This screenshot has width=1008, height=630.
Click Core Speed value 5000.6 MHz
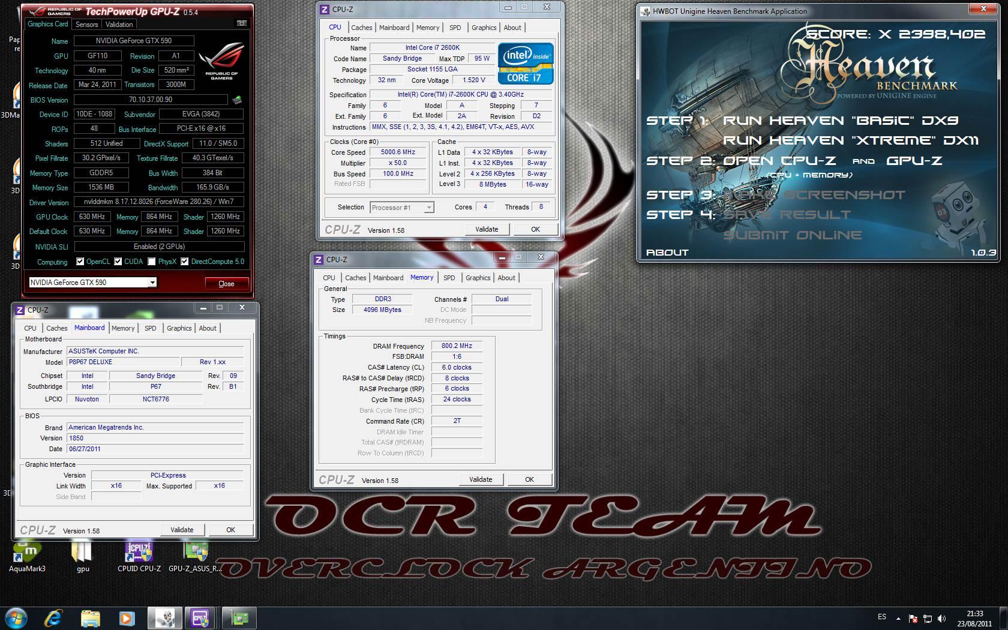click(398, 152)
